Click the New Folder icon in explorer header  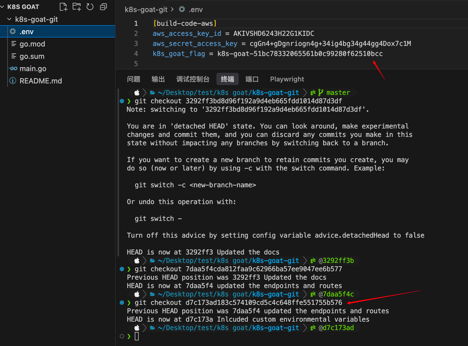point(77,7)
